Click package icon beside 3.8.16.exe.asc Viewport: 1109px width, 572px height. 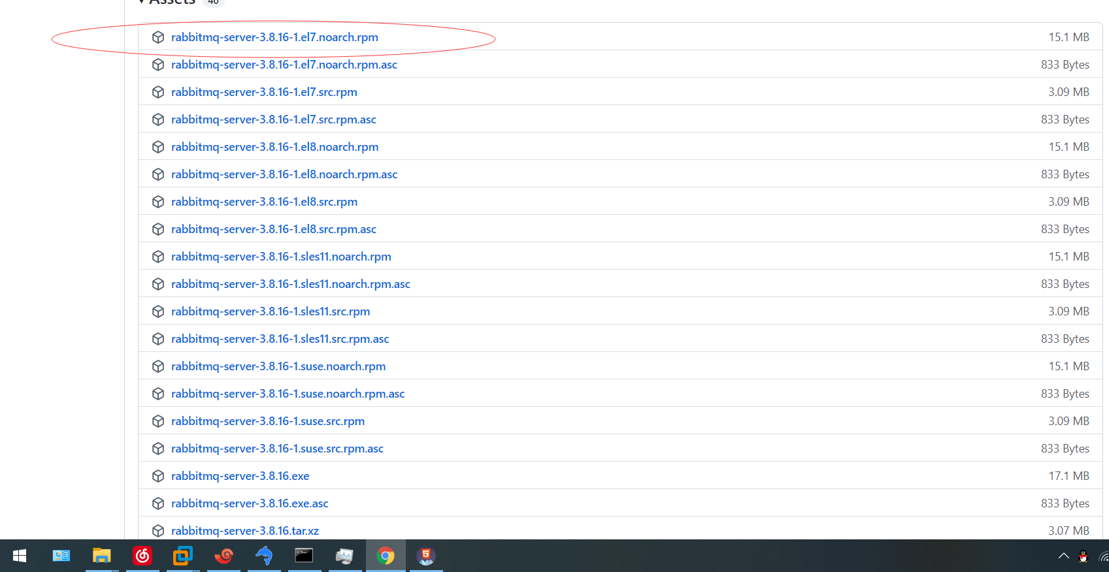[x=158, y=503]
